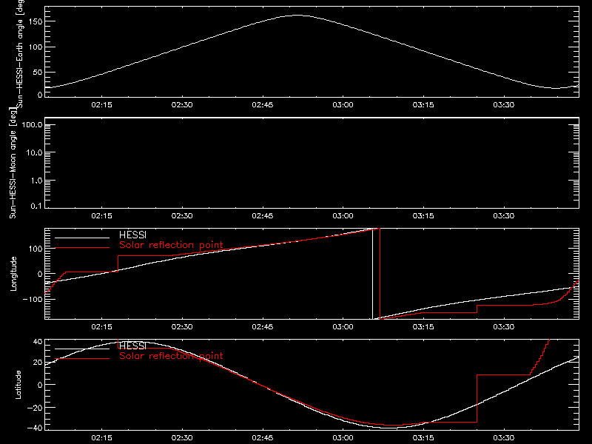Click the peak of the Earth angle curve
Image resolution: width=592 pixels, height=444 pixels.
297,15
